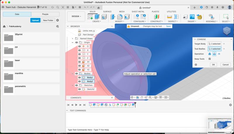Open the ASSEMBLE dropdown menu
The image size is (234, 134).
click(x=211, y=21)
